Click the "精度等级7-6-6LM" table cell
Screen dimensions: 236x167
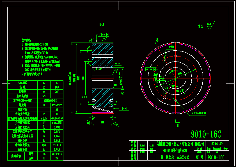pyautogui.click(x=22, y=101)
